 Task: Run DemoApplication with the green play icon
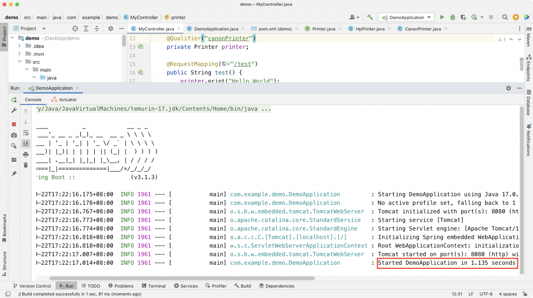[x=442, y=17]
